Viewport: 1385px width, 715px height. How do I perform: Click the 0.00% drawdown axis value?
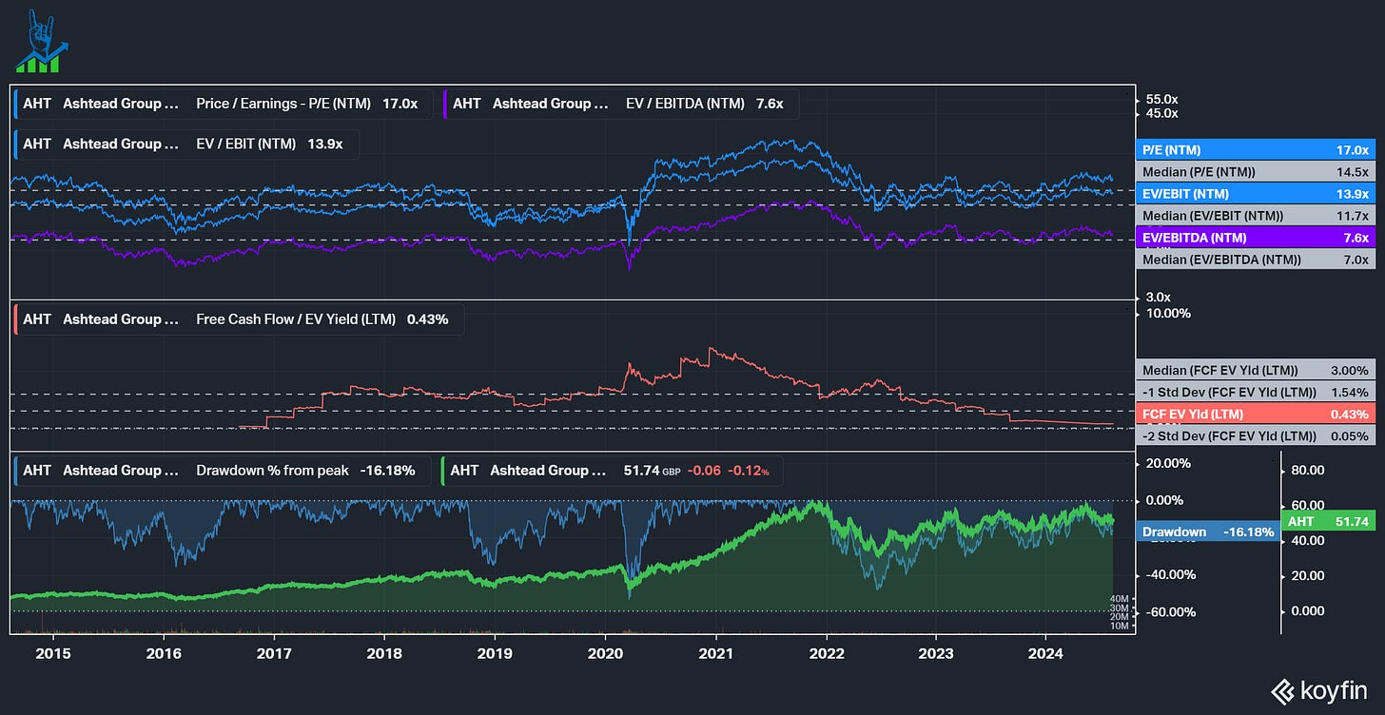pos(1166,500)
